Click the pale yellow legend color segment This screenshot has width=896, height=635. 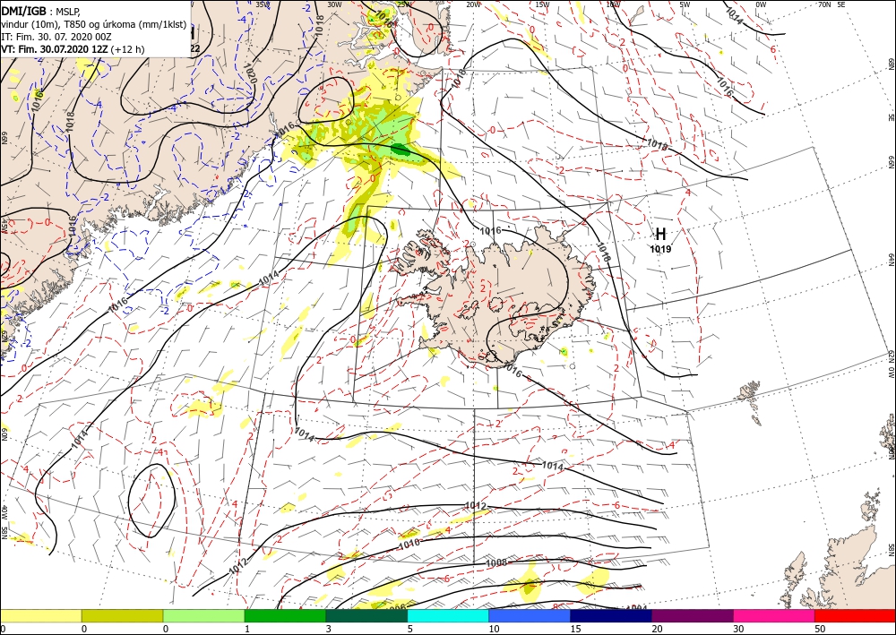click(x=40, y=615)
